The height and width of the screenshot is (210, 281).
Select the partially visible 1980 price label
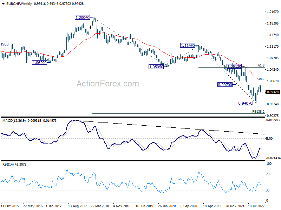[5, 44]
